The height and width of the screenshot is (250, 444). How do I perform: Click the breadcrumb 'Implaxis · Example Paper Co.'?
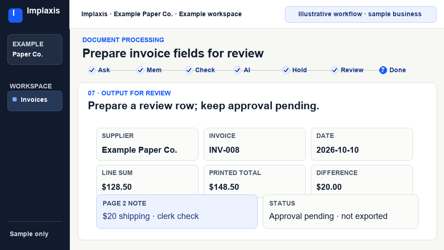[127, 14]
